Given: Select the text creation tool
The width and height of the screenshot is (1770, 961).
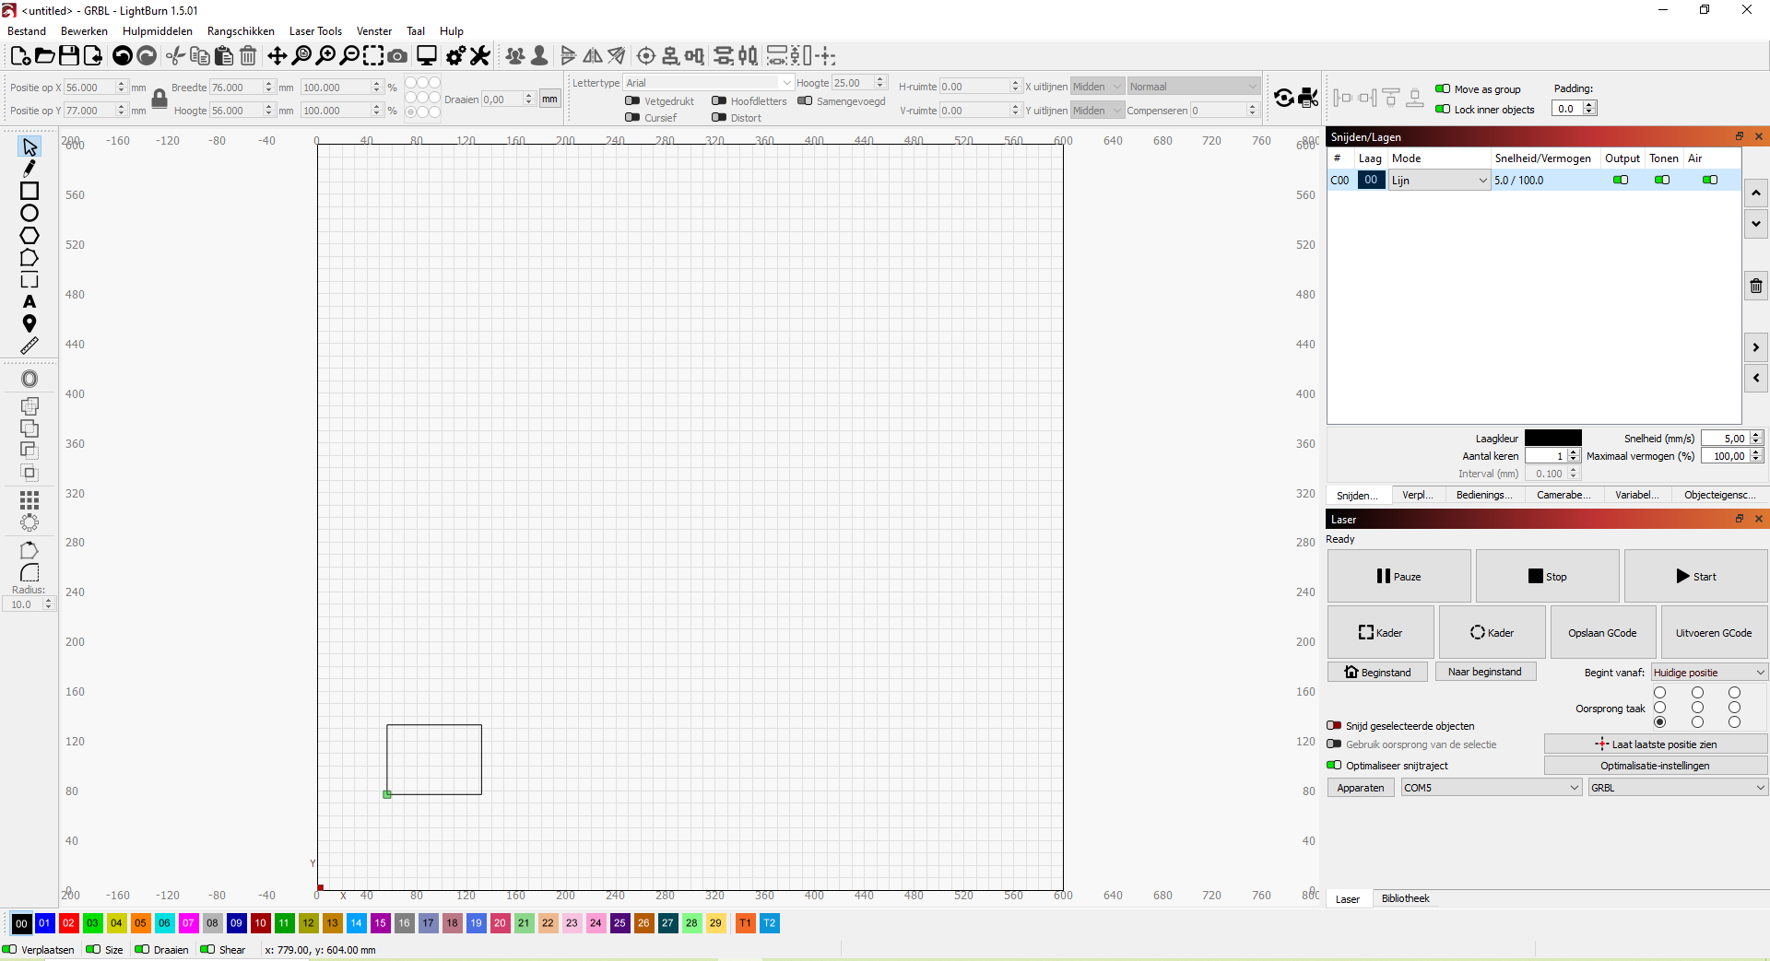Looking at the screenshot, I should 29,301.
